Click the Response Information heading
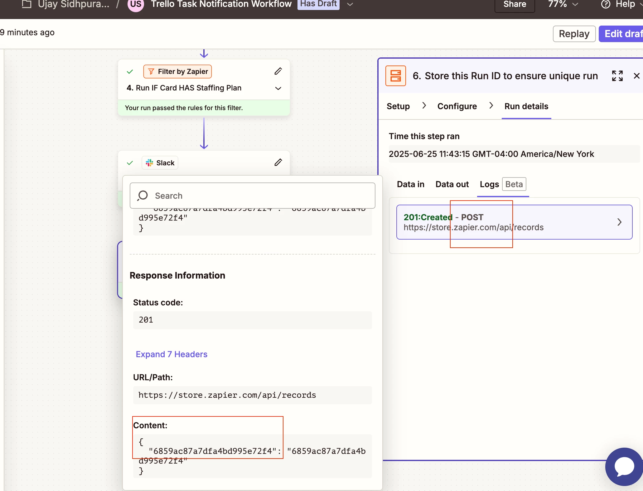The width and height of the screenshot is (643, 491). 177,275
